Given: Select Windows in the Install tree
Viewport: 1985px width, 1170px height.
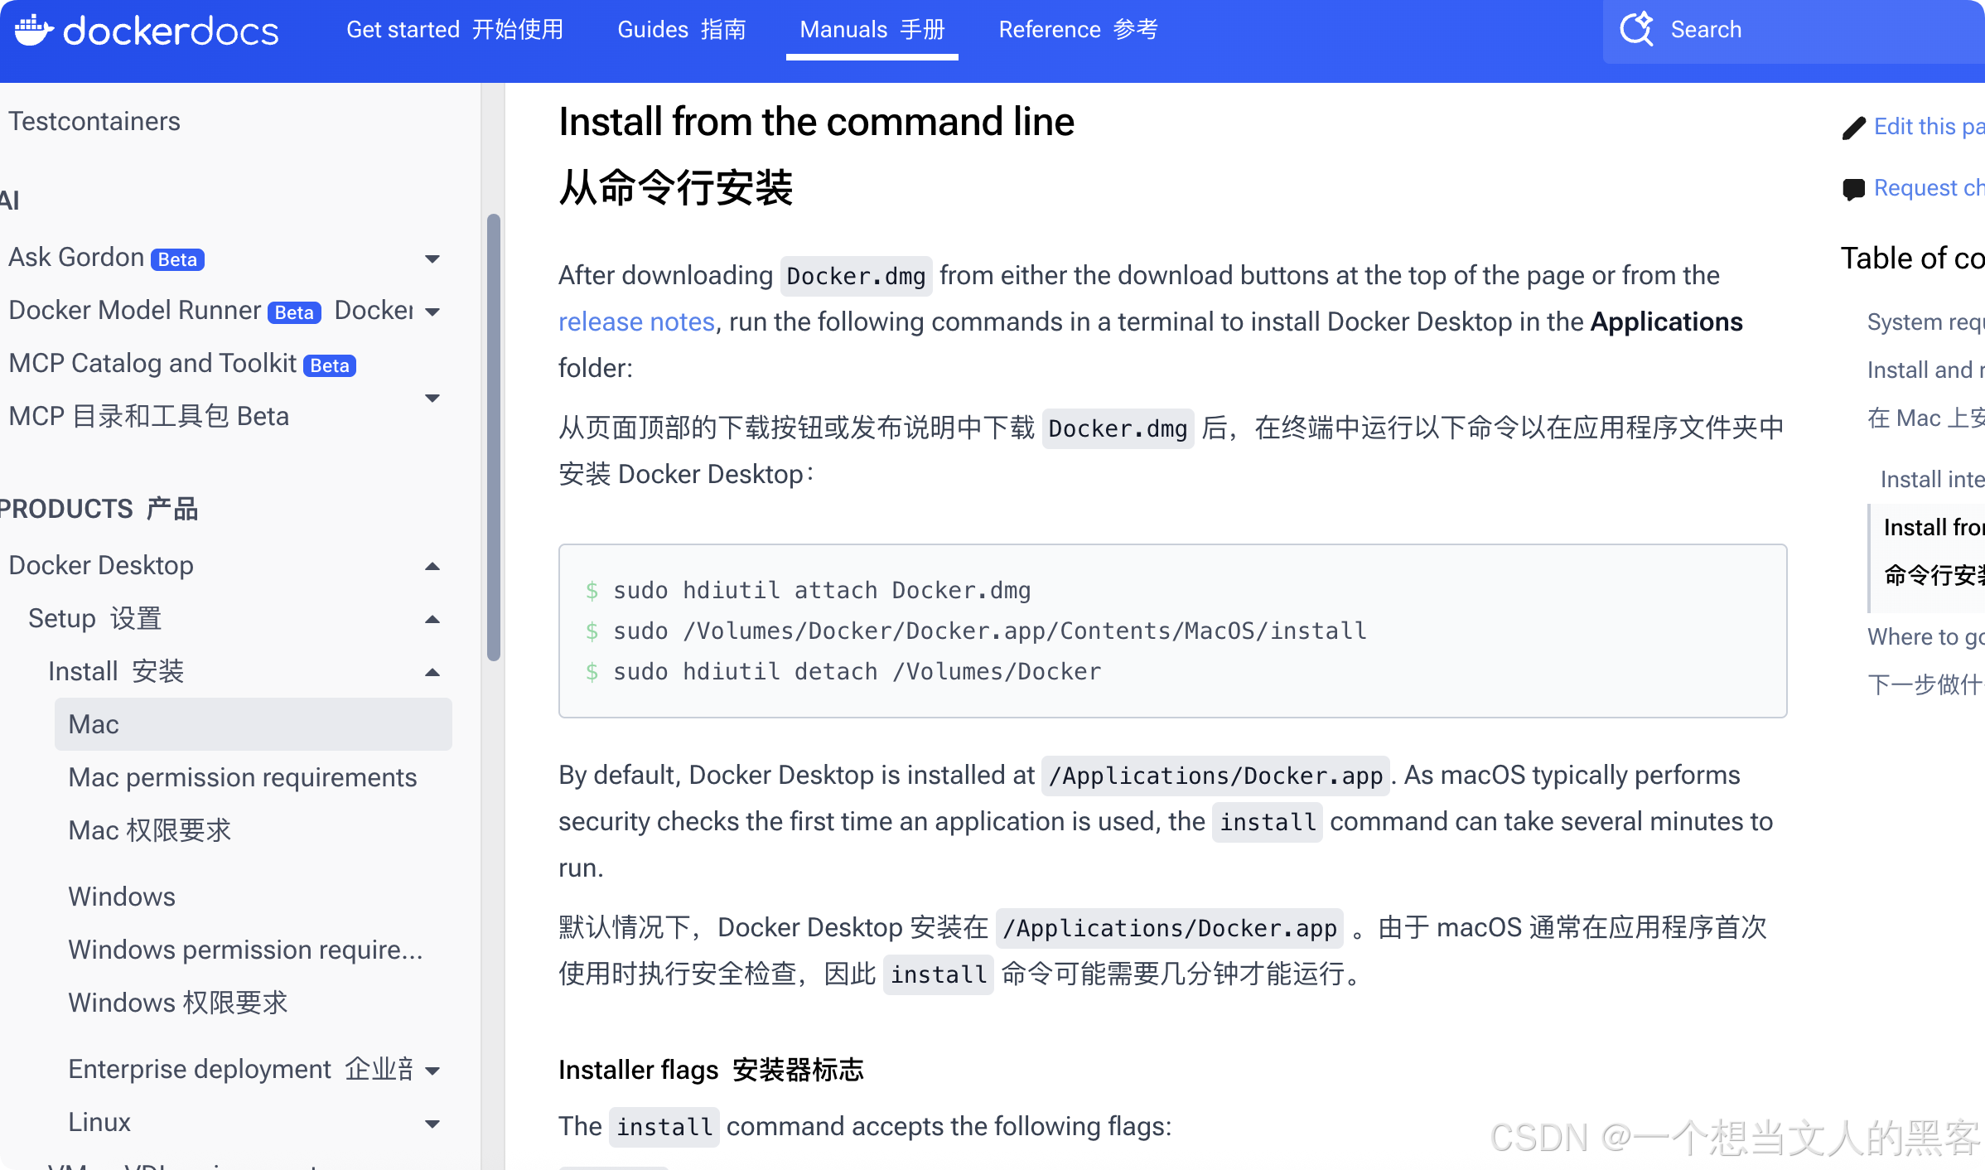Looking at the screenshot, I should pyautogui.click(x=122, y=897).
